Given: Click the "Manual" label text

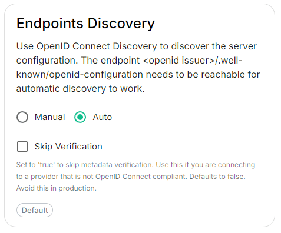Looking at the screenshot, I should (x=49, y=117).
